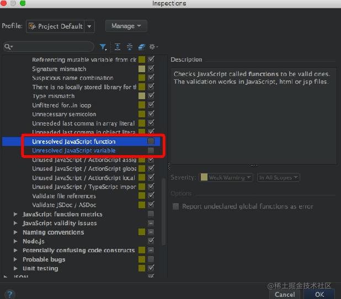Toggle the Node.js group checkbox

pos(151,241)
